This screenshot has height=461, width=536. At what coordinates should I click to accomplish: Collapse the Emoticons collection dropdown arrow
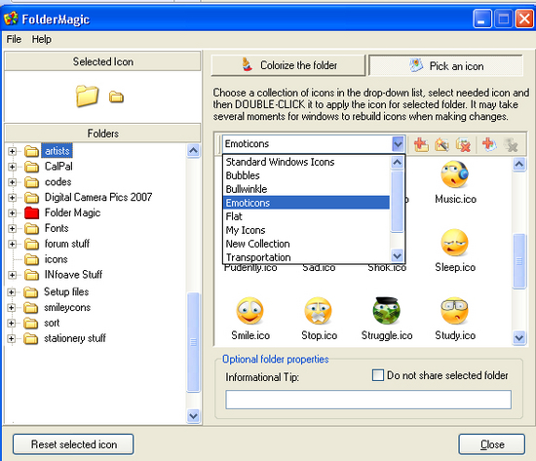(x=399, y=144)
